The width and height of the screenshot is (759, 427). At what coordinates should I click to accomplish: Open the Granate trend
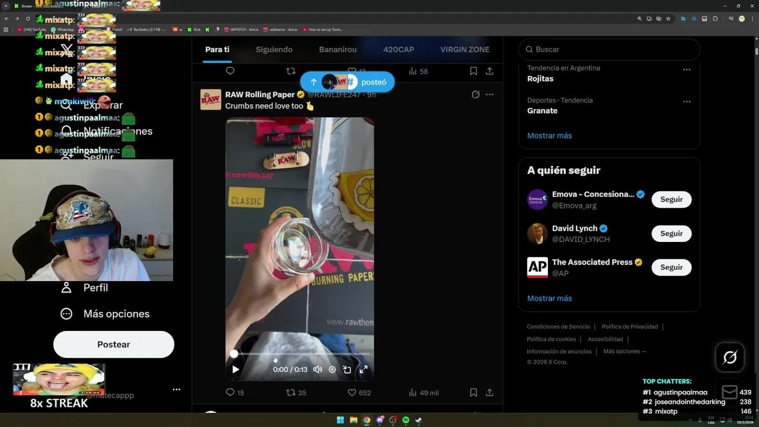click(542, 111)
